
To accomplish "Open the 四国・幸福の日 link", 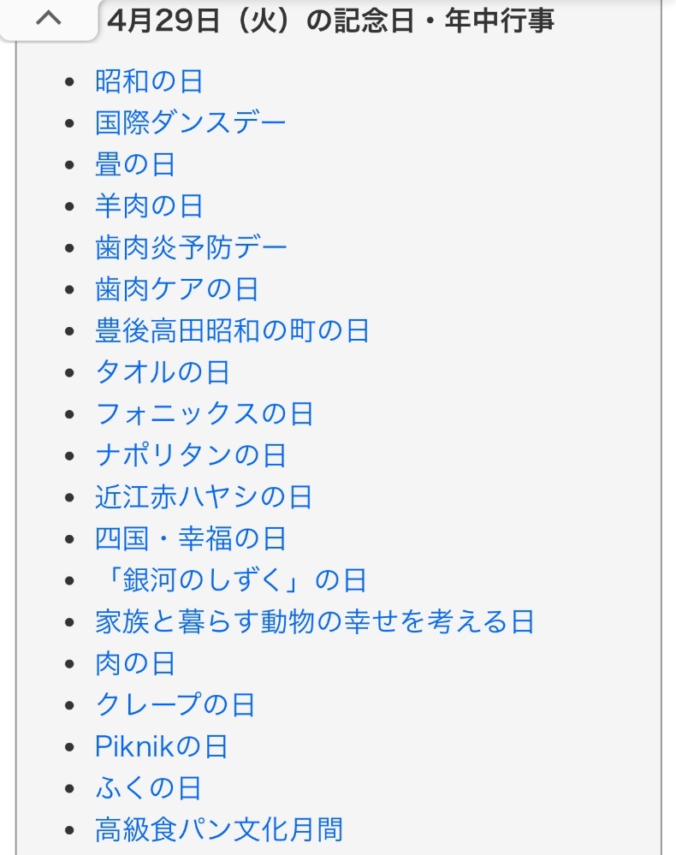I will tap(190, 538).
